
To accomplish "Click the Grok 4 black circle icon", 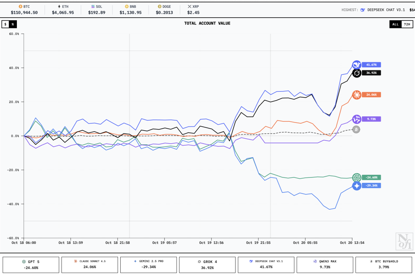I will tap(357, 73).
